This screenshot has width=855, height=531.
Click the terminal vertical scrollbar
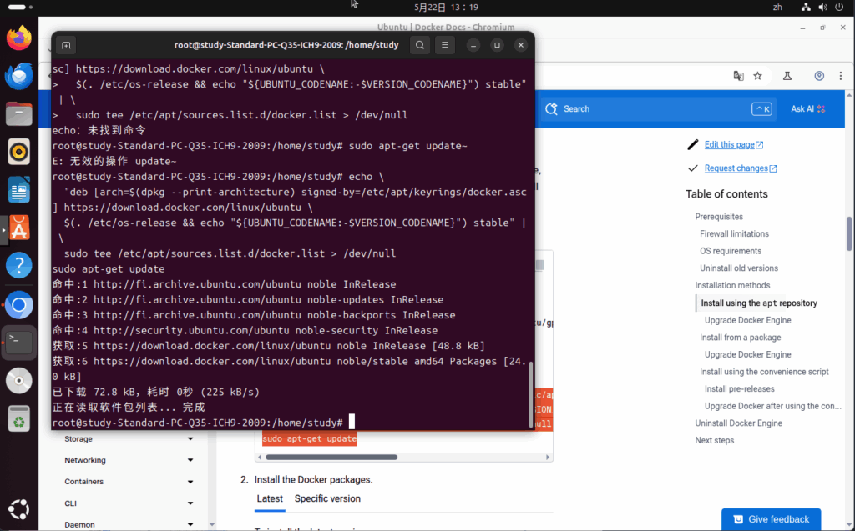pos(531,394)
